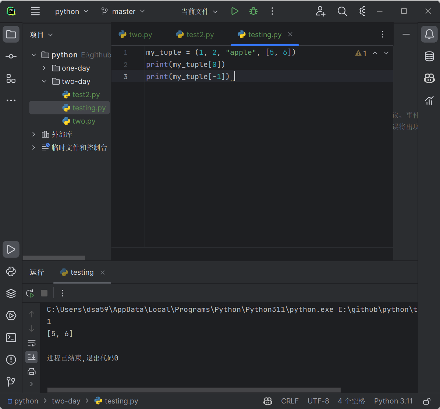The width and height of the screenshot is (440, 409).
Task: Toggle scroll to end of console
Action: (31, 357)
